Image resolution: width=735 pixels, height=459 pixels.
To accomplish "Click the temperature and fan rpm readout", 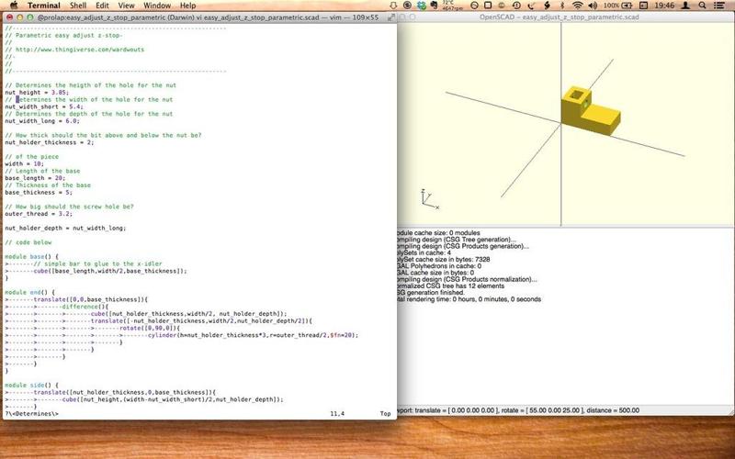I will pos(452,6).
